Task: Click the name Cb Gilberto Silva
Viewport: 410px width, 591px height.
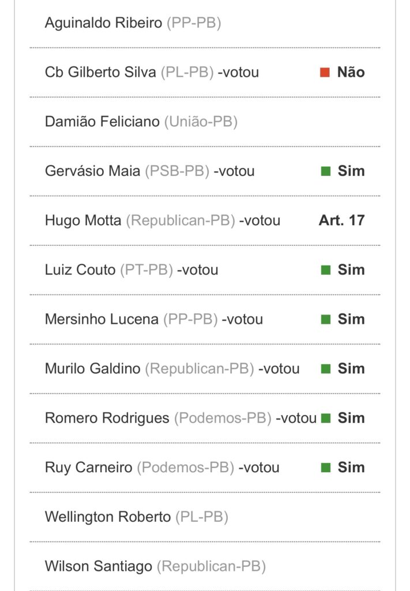Action: (100, 73)
